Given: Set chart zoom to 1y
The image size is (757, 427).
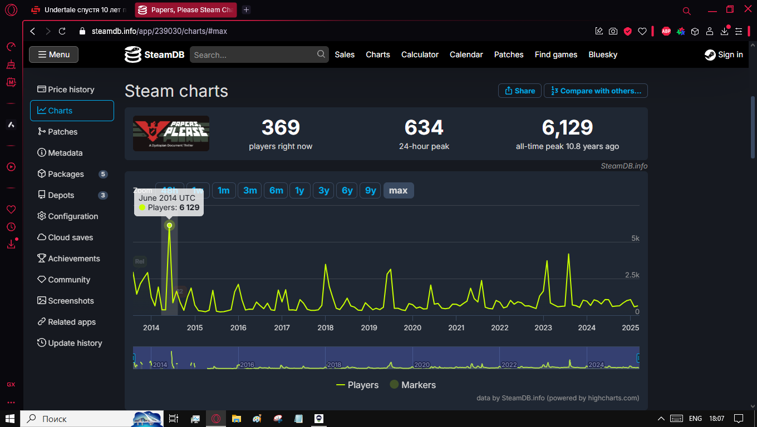Looking at the screenshot, I should tap(299, 191).
